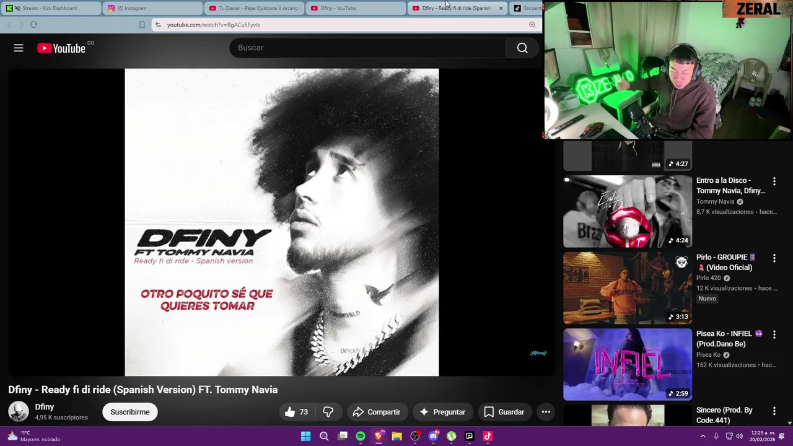Play Pirlo GROUPIE video thumbnail
The image size is (793, 446).
pos(628,288)
